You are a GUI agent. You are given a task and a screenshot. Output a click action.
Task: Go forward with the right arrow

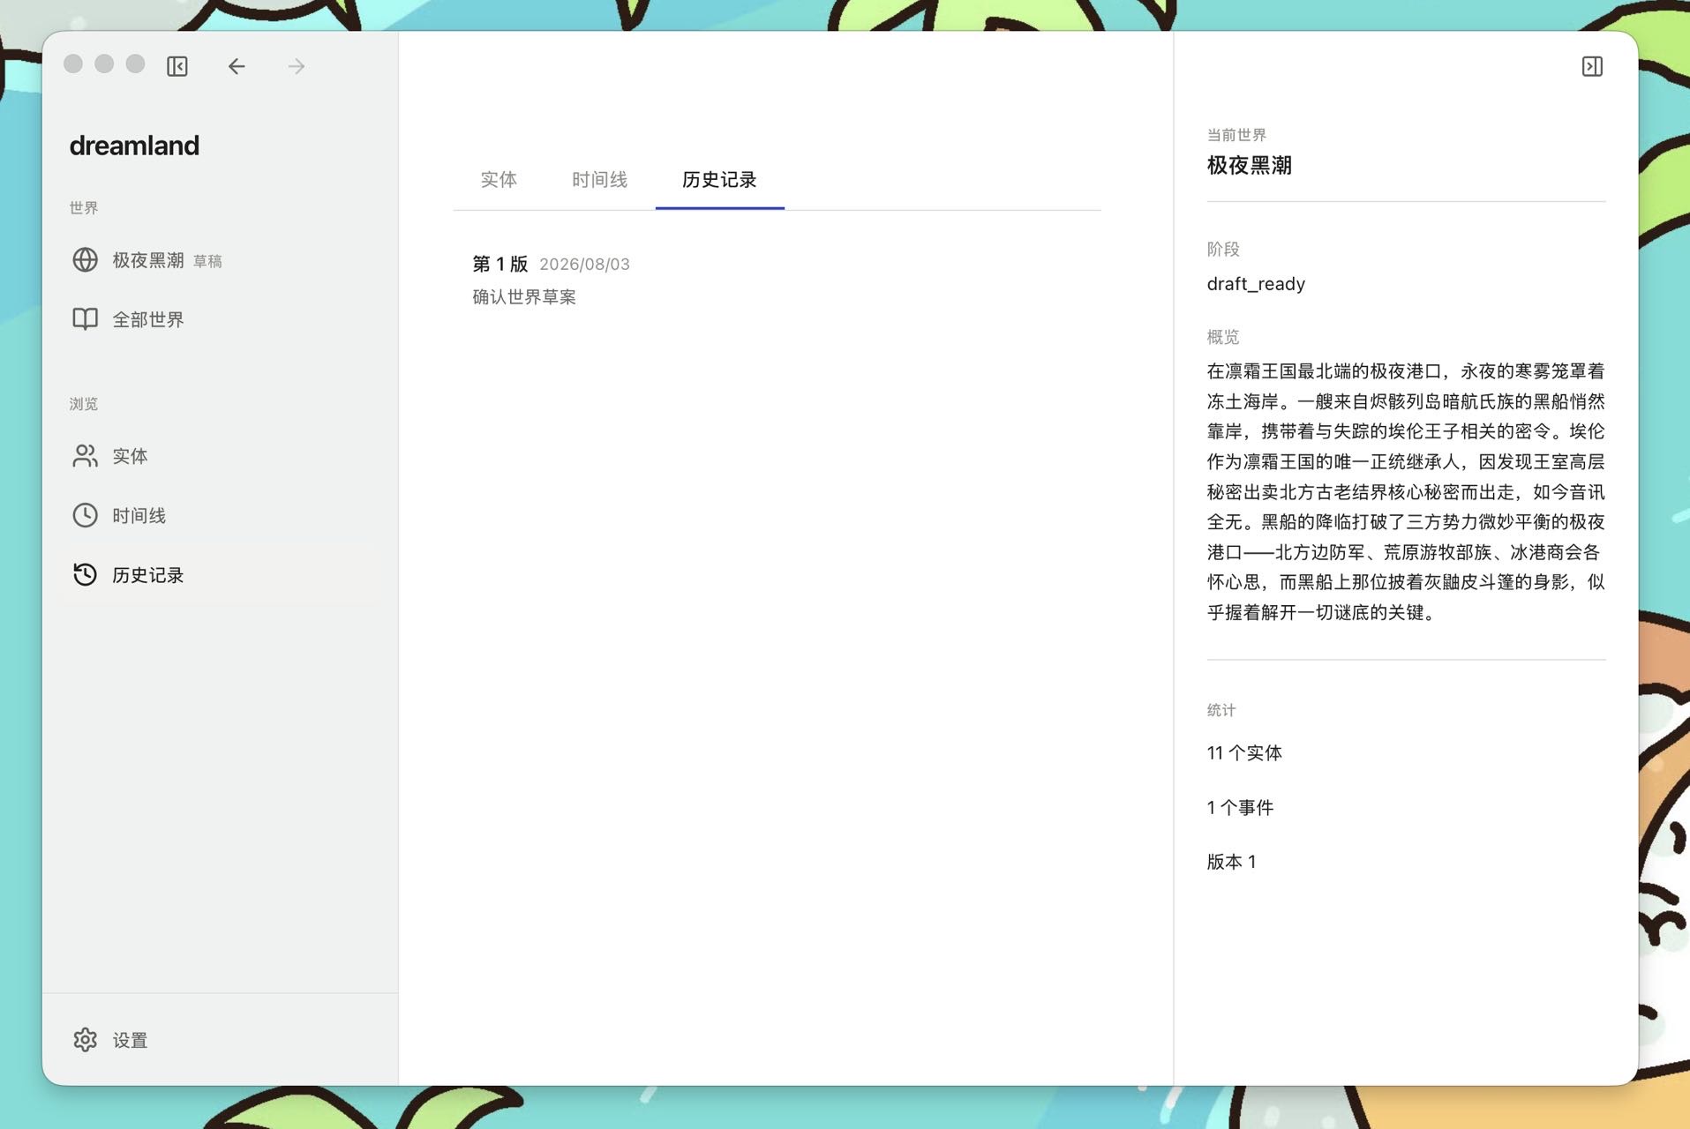click(x=297, y=66)
